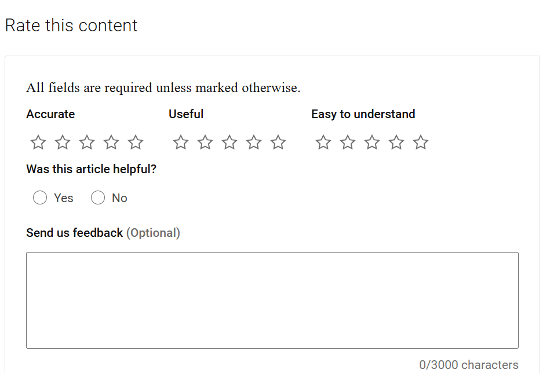Viewport: 543px width, 373px height.
Task: Select second star under Useful
Action: click(205, 142)
